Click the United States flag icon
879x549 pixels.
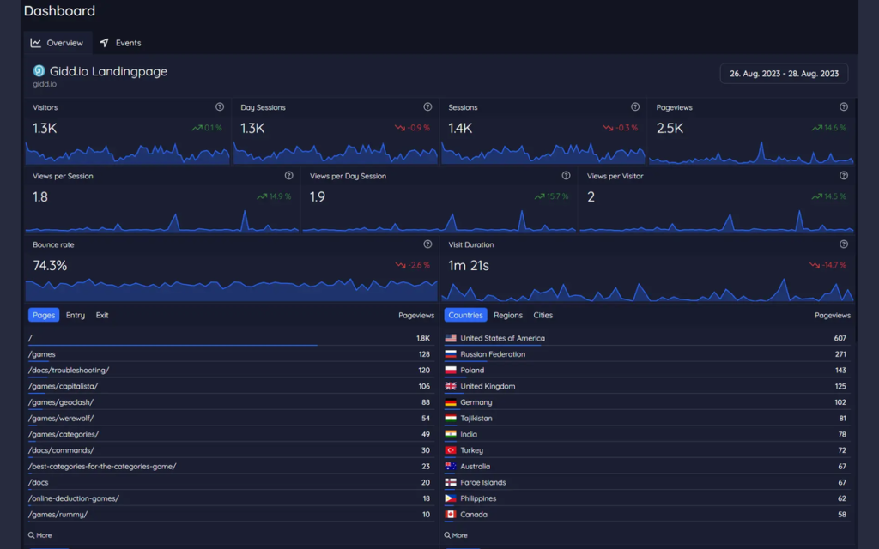[x=451, y=338]
